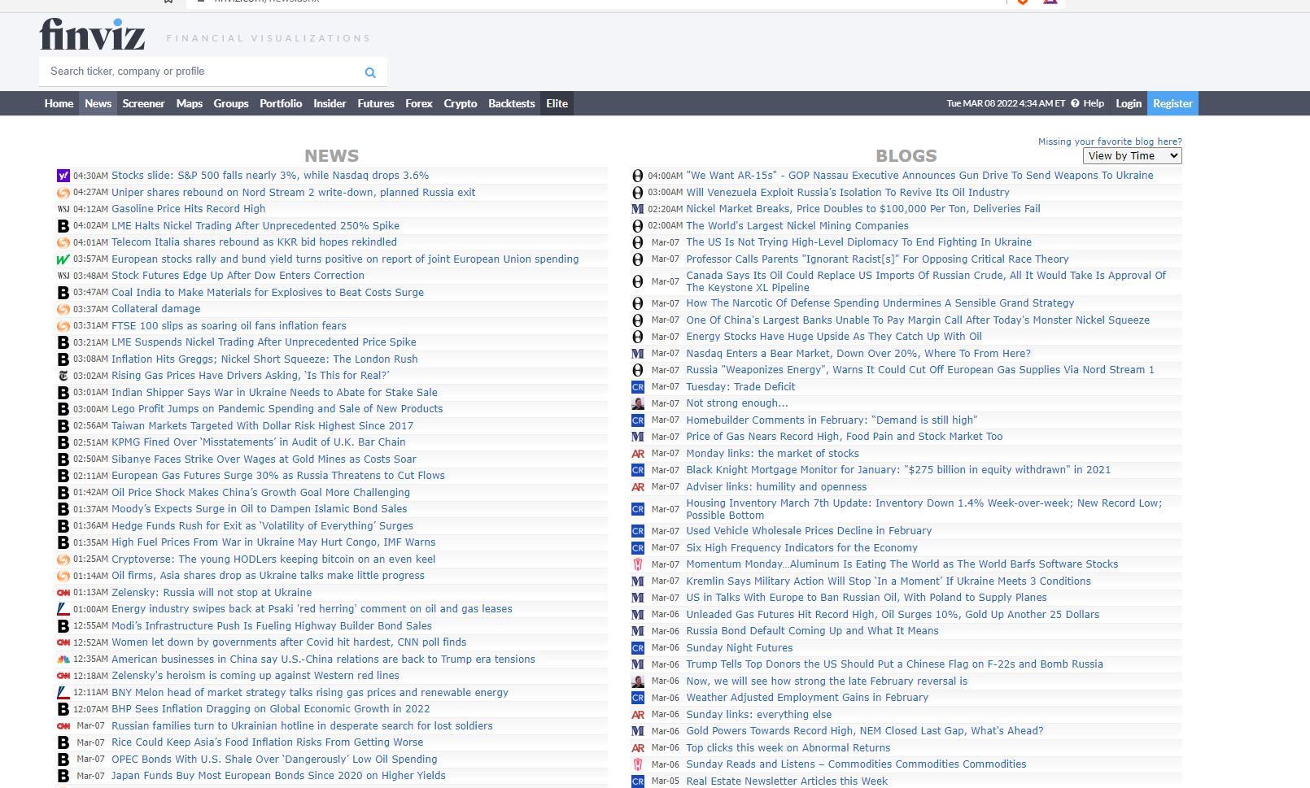Click the Register button
Image resolution: width=1310 pixels, height=788 pixels.
(1172, 103)
